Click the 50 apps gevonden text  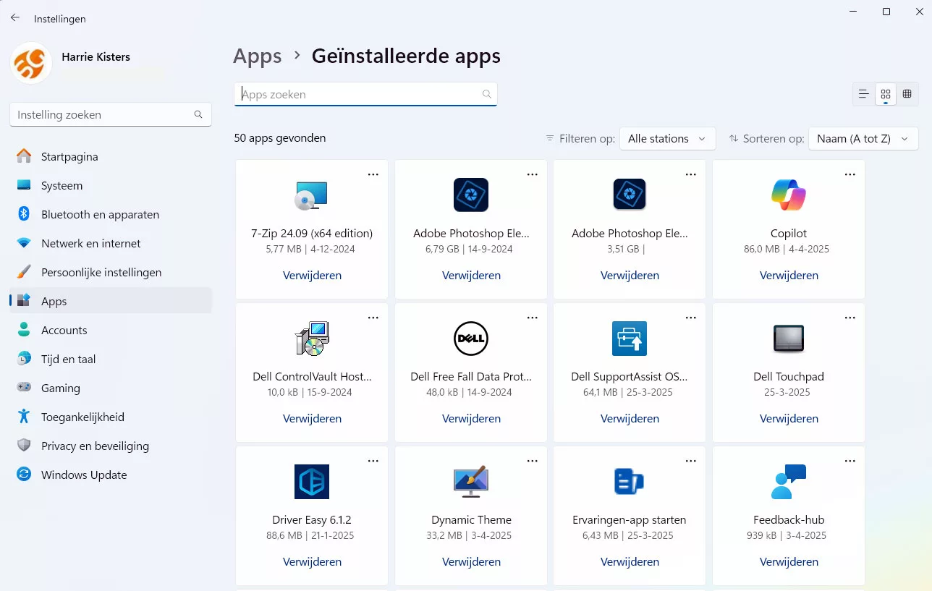click(280, 137)
